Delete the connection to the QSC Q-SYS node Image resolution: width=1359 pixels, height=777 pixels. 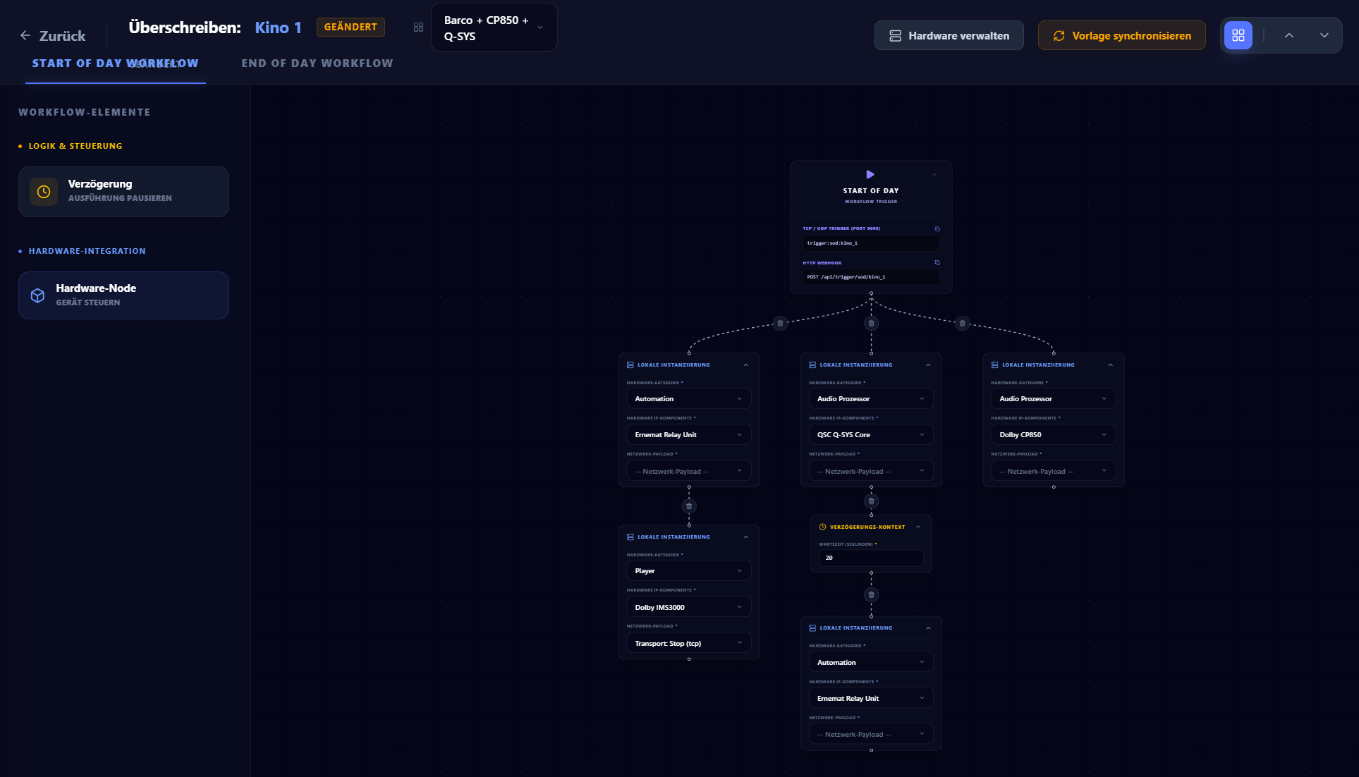(871, 323)
